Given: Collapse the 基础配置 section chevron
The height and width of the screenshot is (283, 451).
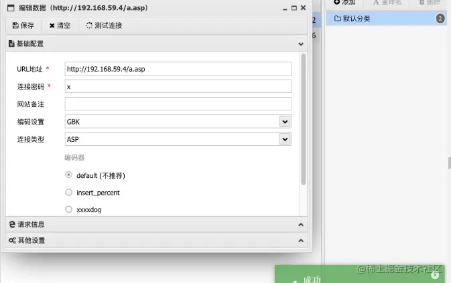Looking at the screenshot, I should [x=301, y=44].
